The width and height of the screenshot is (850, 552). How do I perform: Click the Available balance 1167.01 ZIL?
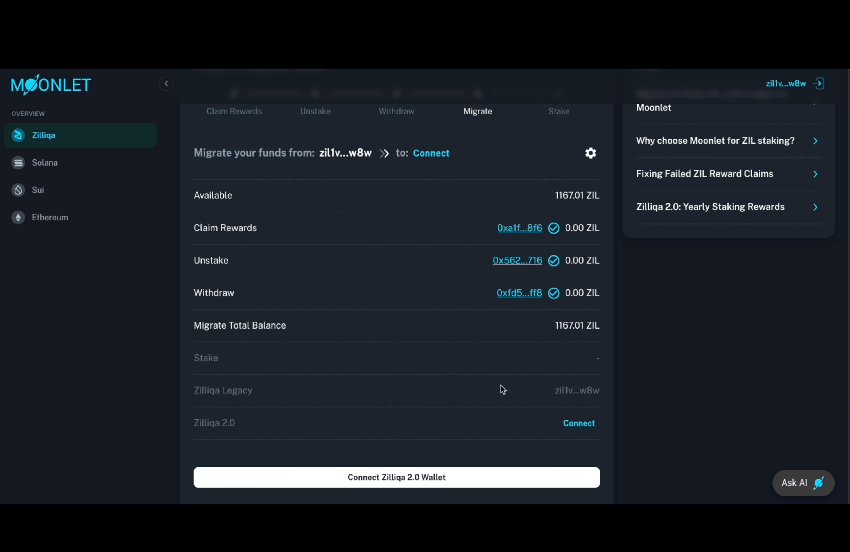(577, 195)
